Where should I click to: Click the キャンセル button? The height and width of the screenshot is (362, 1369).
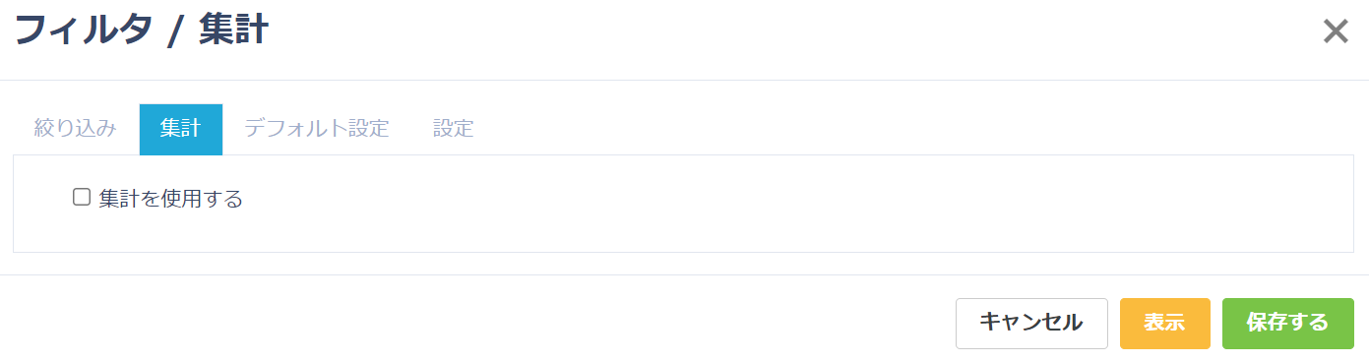pyautogui.click(x=1031, y=323)
